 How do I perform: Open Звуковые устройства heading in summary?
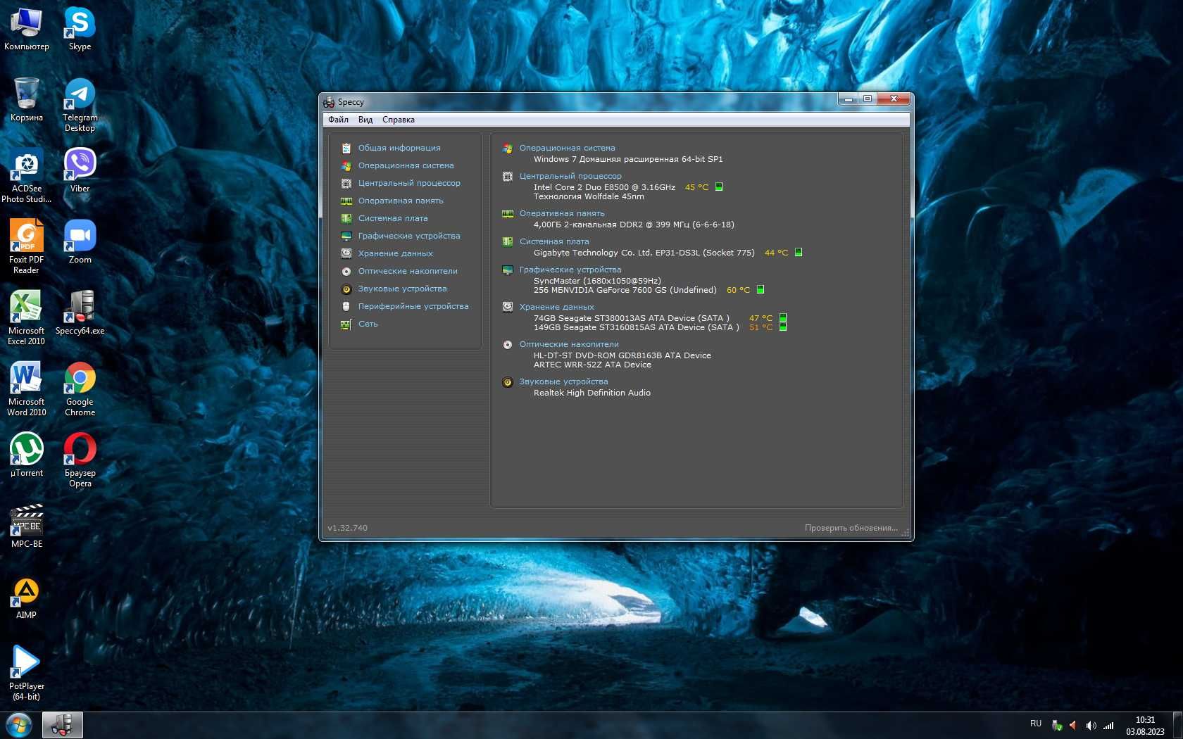coord(563,381)
